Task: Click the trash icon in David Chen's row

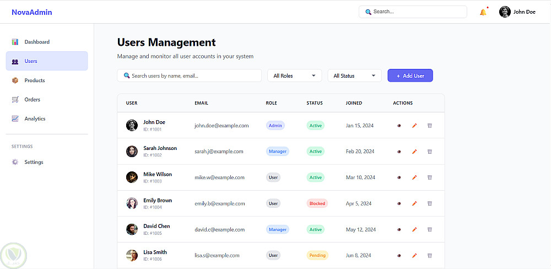Action: pyautogui.click(x=430, y=229)
